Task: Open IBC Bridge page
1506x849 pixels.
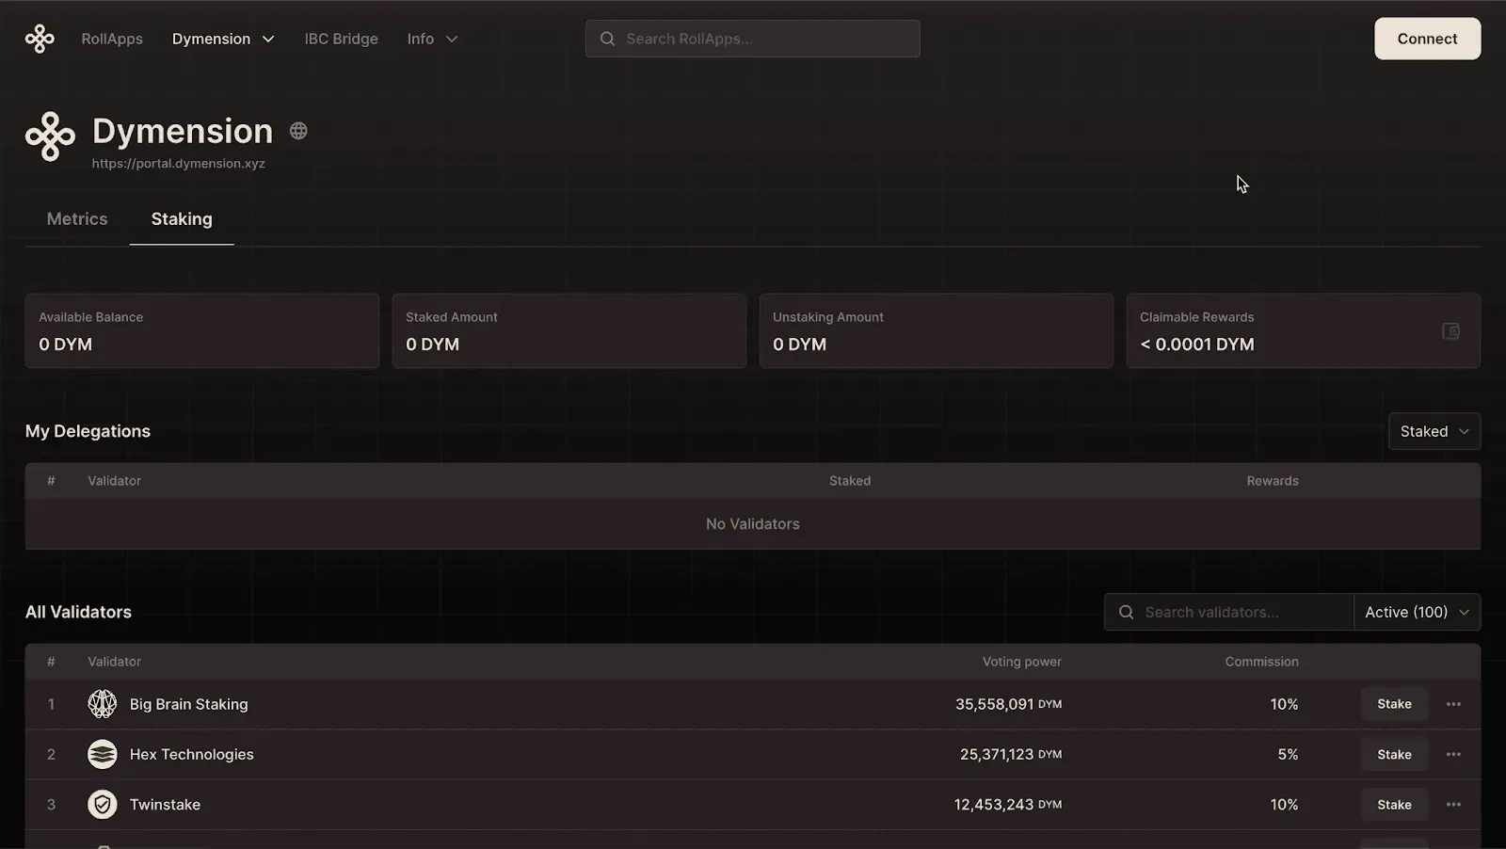Action: (x=341, y=39)
